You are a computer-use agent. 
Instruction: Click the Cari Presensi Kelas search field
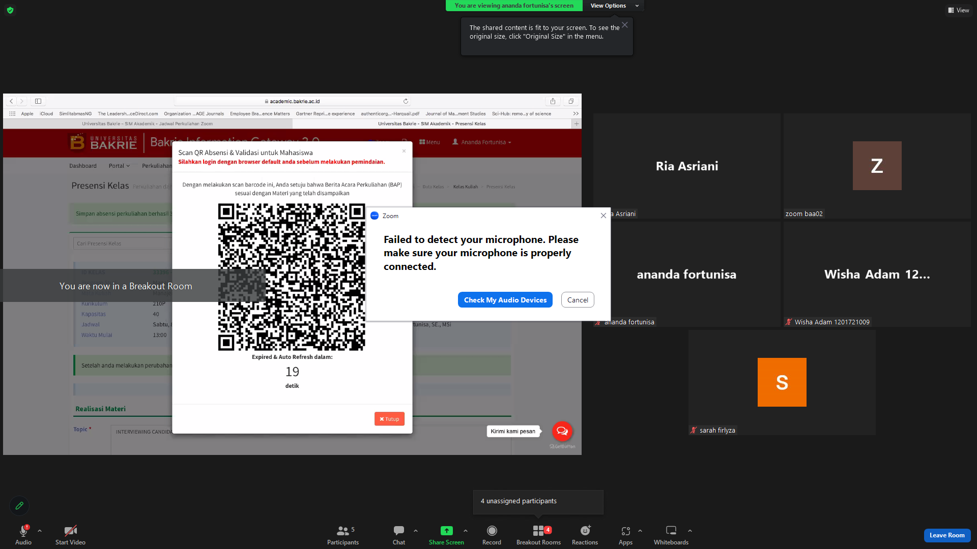click(122, 243)
